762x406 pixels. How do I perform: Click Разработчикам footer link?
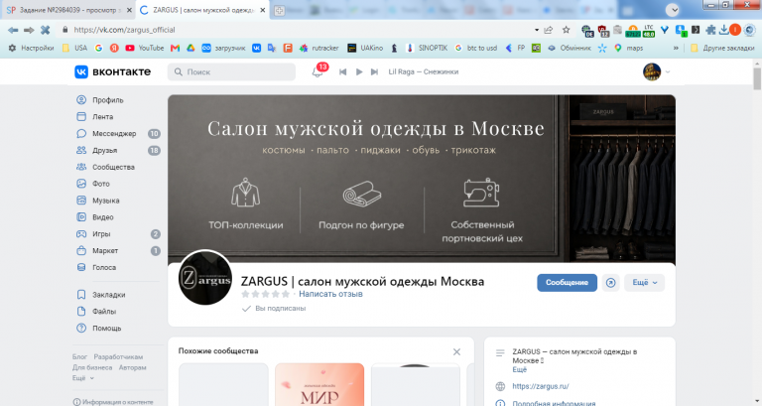point(118,357)
